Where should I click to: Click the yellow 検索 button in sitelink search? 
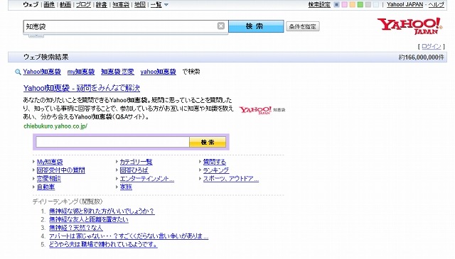click(208, 142)
